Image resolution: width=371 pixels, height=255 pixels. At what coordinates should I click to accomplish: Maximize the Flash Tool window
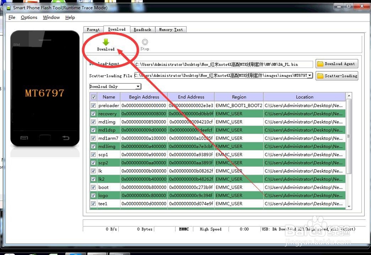[x=348, y=6]
